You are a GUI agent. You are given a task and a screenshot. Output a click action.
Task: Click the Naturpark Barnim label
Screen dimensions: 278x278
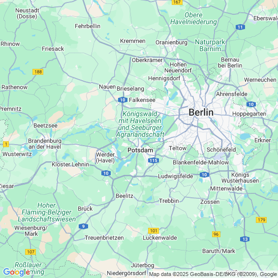[x=210, y=45]
